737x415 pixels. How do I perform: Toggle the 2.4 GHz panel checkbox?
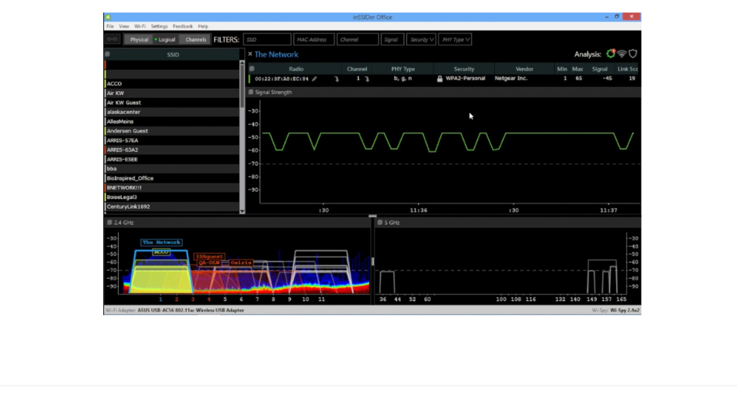110,222
